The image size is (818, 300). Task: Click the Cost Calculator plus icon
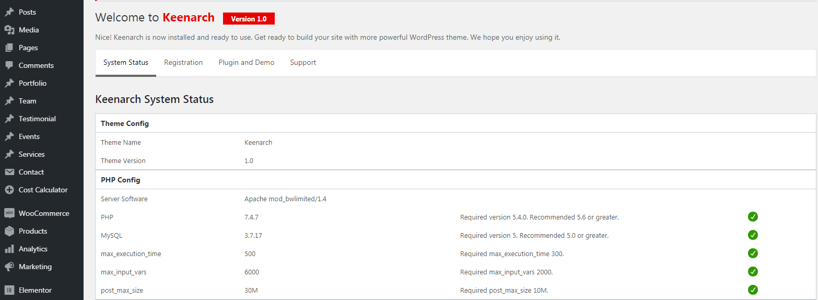point(9,190)
